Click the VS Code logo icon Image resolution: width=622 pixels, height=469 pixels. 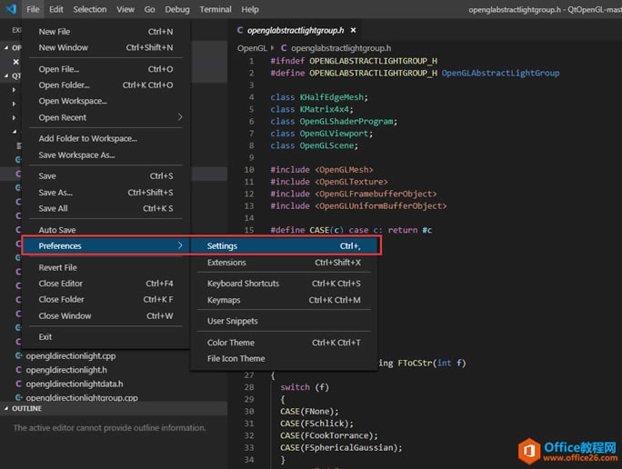11,9
